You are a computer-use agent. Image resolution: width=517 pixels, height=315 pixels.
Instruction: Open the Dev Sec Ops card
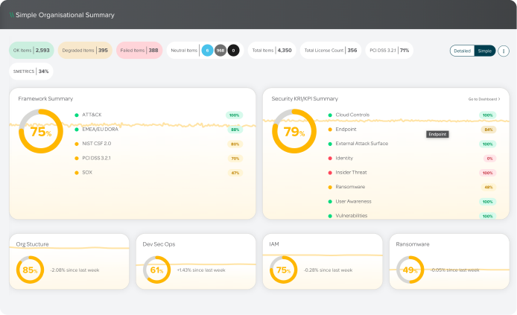coord(196,261)
